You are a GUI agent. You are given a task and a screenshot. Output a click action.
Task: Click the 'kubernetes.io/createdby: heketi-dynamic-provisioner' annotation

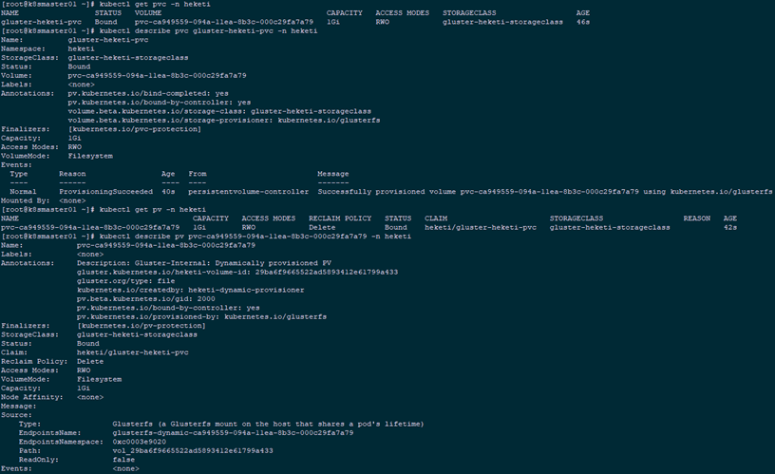190,290
